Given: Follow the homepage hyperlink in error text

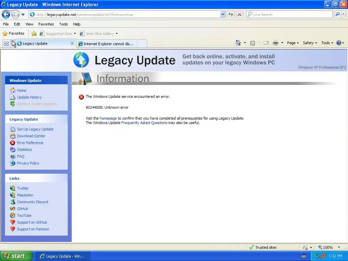Looking at the screenshot, I should (x=108, y=118).
